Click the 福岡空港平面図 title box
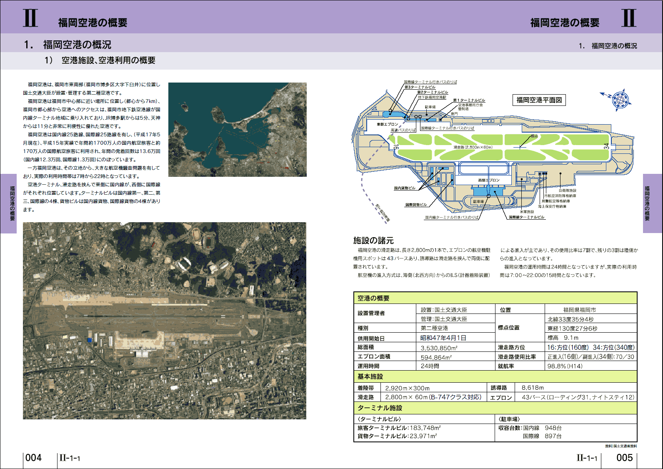 (x=539, y=100)
